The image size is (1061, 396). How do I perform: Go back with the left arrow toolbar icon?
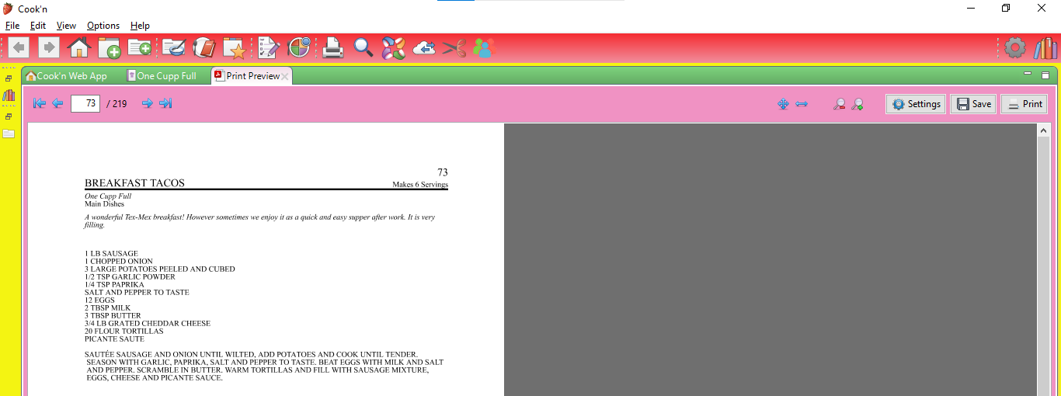19,48
